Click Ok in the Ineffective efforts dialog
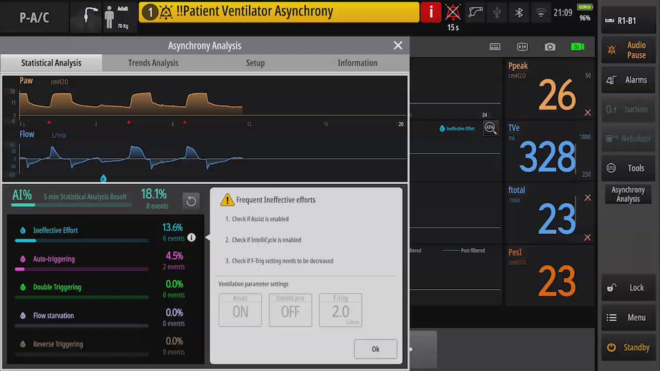 pyautogui.click(x=375, y=348)
